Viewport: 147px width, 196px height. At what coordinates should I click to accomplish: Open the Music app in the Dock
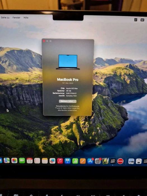click(60, 161)
